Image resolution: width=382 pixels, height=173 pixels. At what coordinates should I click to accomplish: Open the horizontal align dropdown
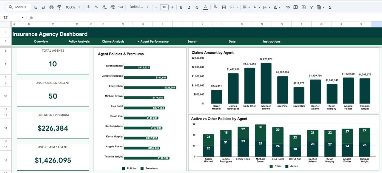click(x=247, y=7)
